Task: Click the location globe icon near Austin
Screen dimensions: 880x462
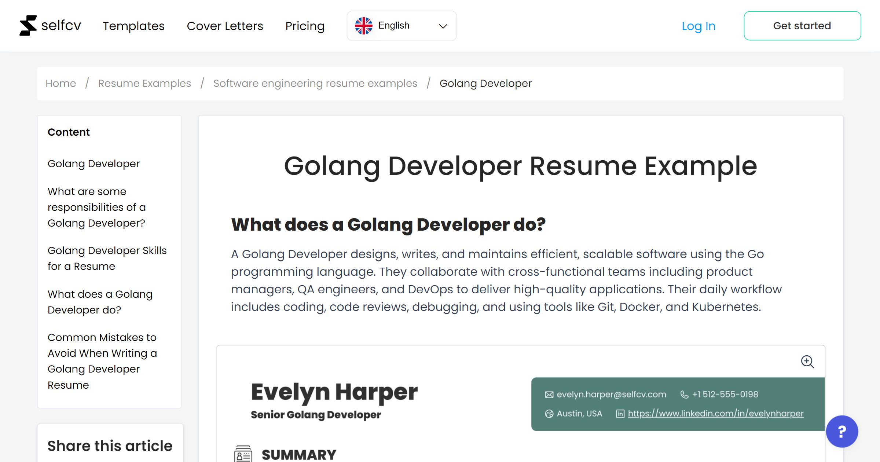Action: (x=549, y=414)
